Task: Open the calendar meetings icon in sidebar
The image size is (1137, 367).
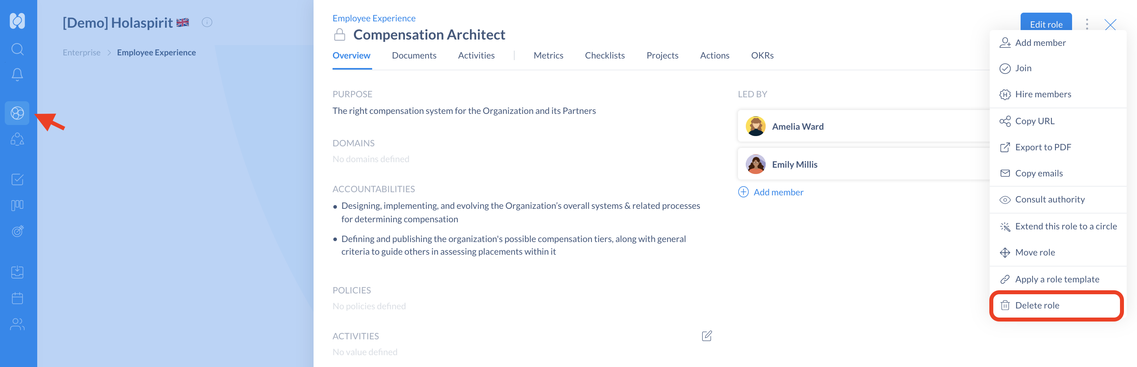Action: pos(17,298)
